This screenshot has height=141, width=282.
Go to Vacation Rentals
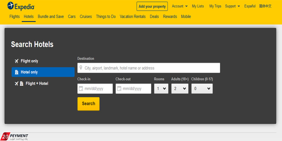[x=133, y=17]
